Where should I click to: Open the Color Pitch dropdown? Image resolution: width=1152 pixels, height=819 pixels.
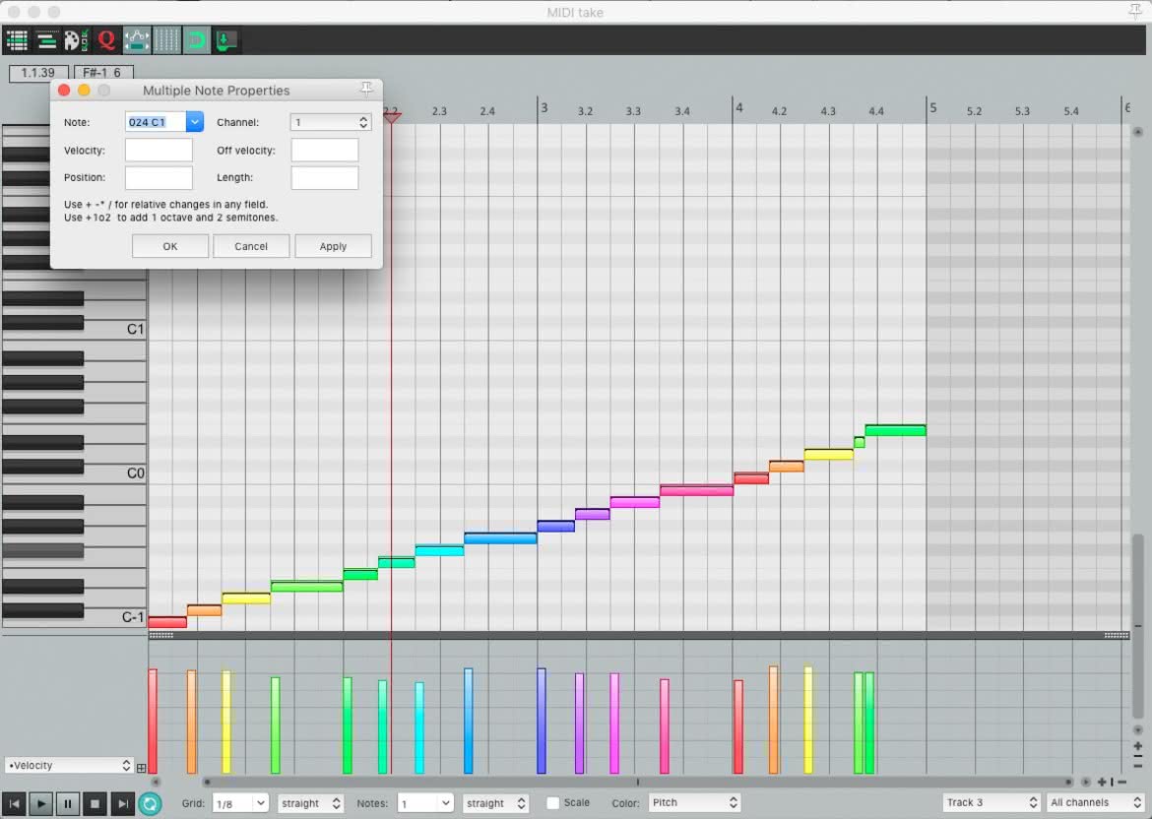[x=694, y=803]
